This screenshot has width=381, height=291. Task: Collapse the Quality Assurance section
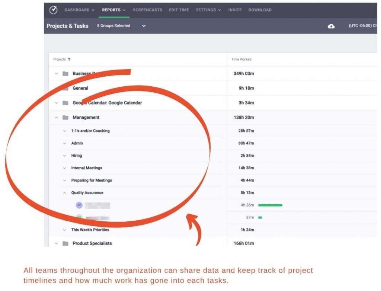(64, 193)
